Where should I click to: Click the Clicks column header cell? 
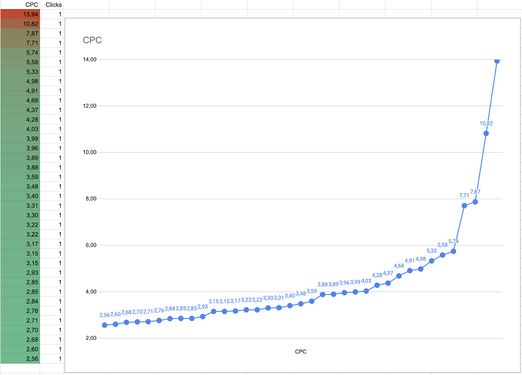[x=52, y=5]
